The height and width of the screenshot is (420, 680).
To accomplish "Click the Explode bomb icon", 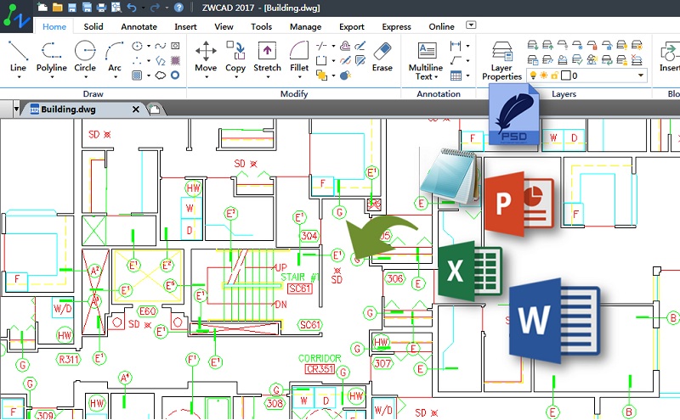I will click(x=345, y=76).
